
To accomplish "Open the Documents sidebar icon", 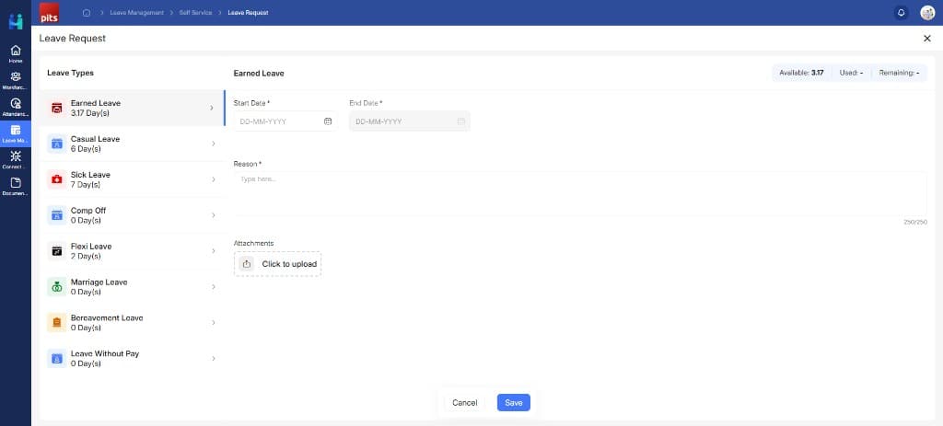I will [x=16, y=186].
